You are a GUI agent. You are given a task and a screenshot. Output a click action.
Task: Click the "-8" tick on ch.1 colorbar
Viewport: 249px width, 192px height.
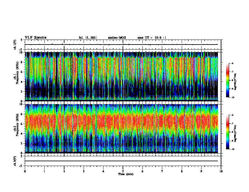click(232, 80)
